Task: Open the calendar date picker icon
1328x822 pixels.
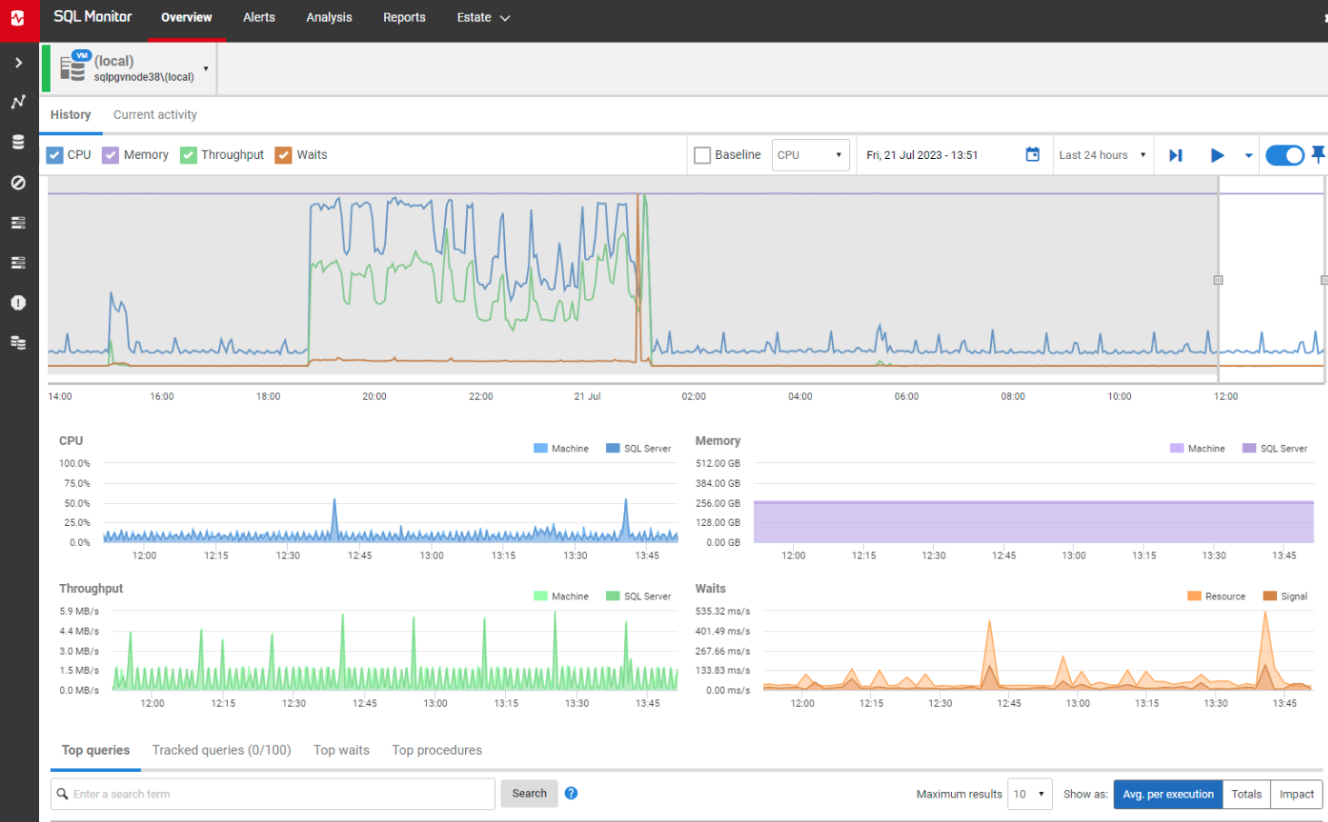Action: coord(1032,154)
